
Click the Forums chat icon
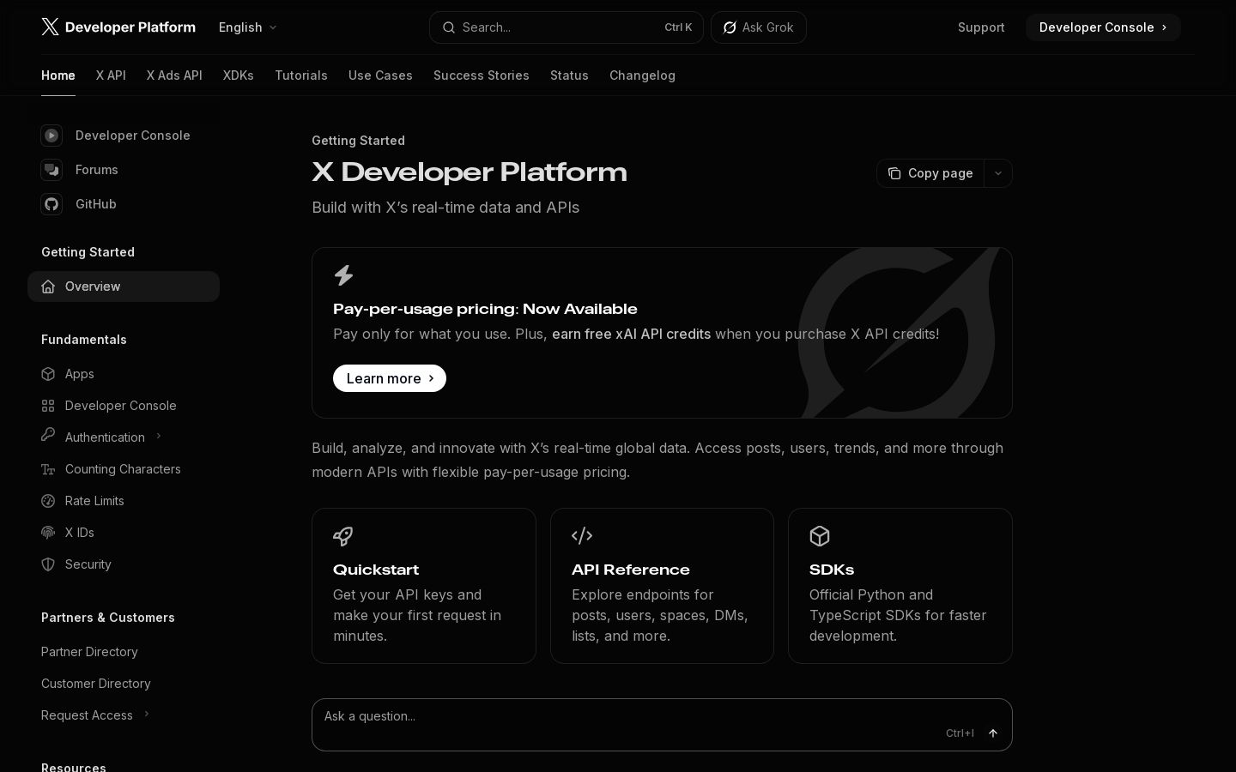tap(51, 170)
